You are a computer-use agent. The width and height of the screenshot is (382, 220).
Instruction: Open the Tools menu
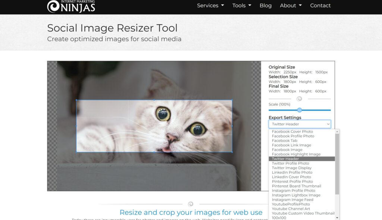click(242, 5)
